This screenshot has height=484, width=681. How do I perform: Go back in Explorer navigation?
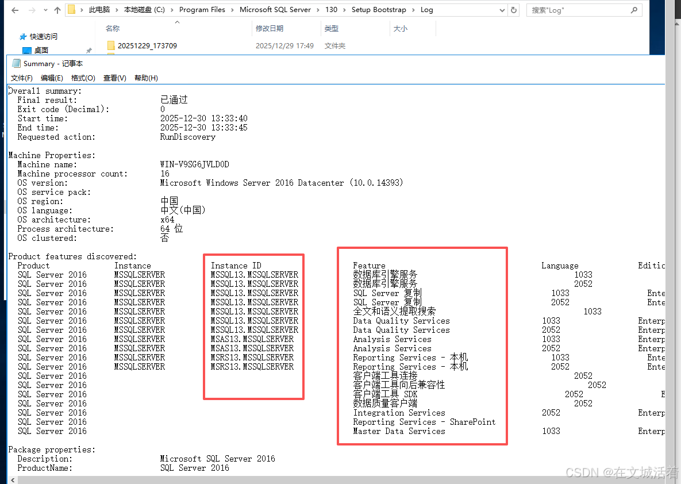coord(15,10)
